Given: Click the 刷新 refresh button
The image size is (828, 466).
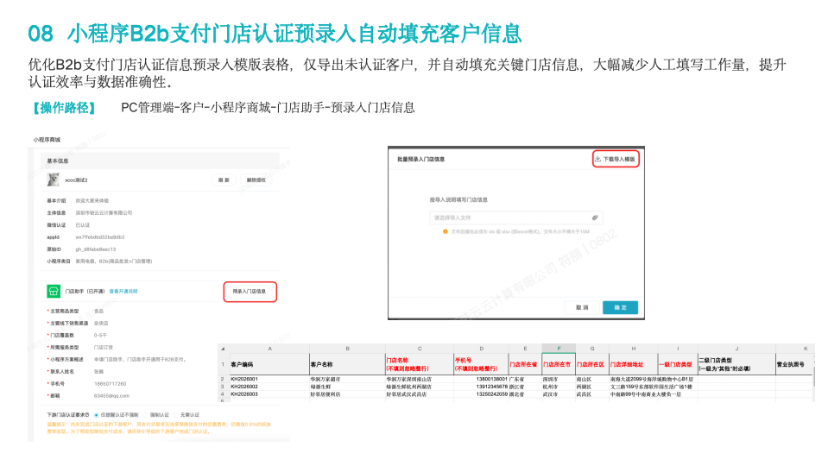Looking at the screenshot, I should 224,180.
